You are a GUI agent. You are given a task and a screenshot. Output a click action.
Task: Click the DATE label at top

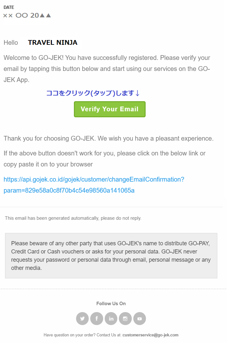pyautogui.click(x=9, y=8)
